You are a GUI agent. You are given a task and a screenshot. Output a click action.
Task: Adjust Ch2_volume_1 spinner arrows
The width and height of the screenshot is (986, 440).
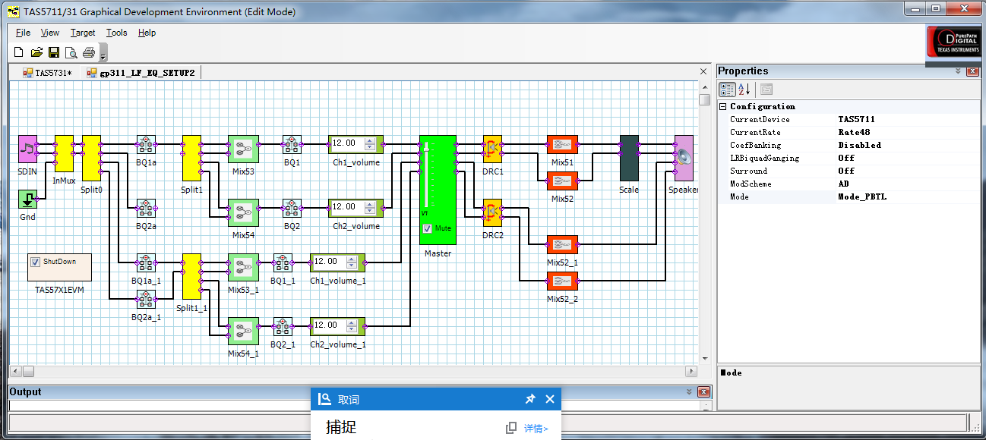352,325
